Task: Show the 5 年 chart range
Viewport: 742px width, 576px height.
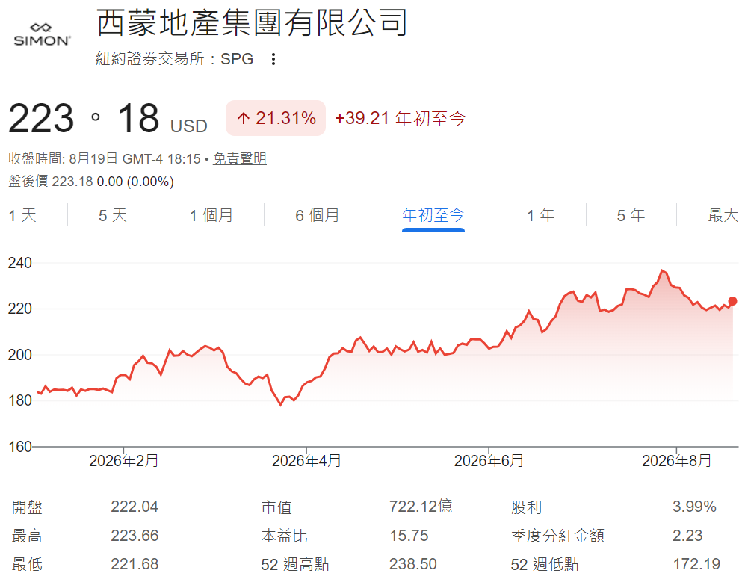Action: pos(631,215)
